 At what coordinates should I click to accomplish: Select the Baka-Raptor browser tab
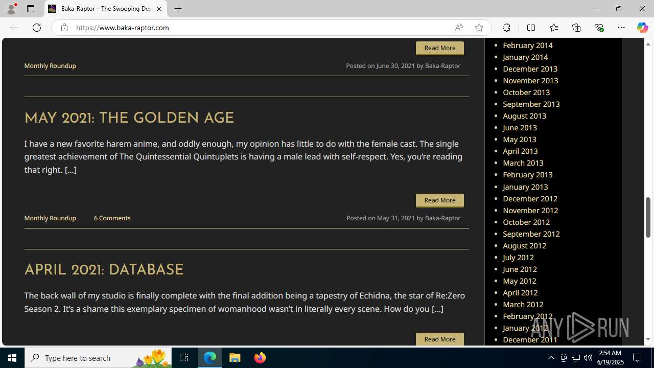106,9
